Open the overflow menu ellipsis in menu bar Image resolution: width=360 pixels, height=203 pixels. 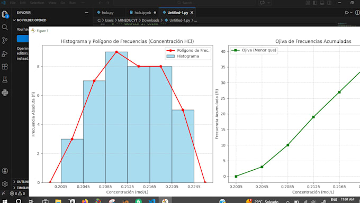coord(83,3)
